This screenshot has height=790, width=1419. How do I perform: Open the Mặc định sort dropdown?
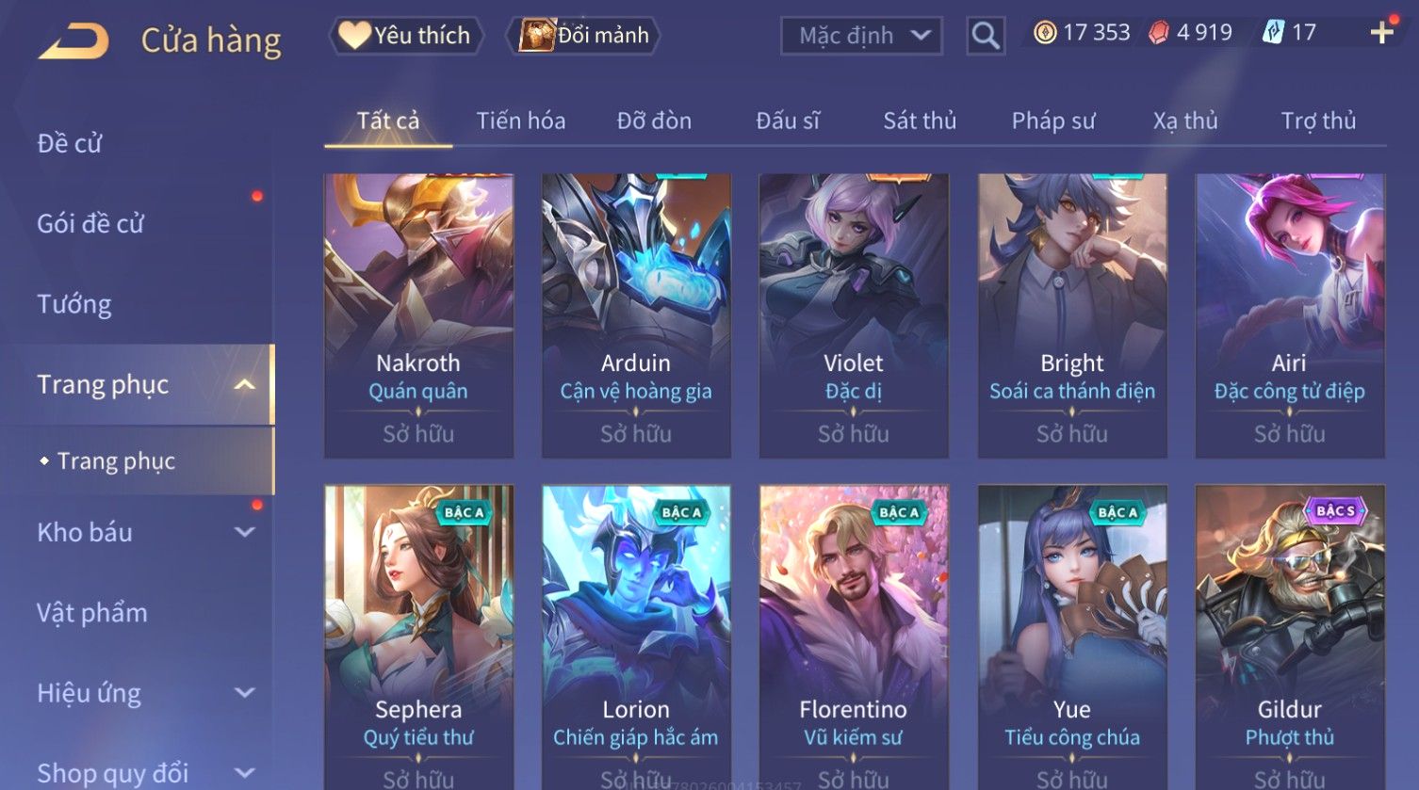click(861, 36)
